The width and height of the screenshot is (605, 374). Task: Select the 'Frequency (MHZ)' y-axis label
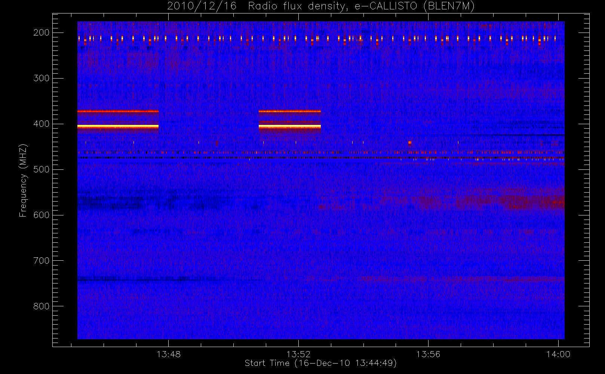click(x=23, y=181)
